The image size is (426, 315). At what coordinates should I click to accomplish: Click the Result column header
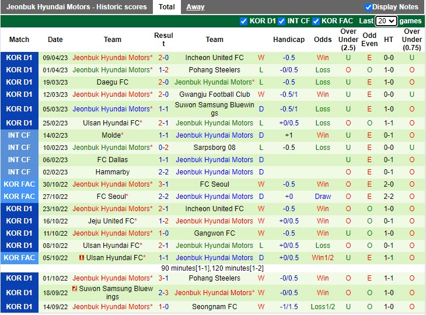coord(163,40)
